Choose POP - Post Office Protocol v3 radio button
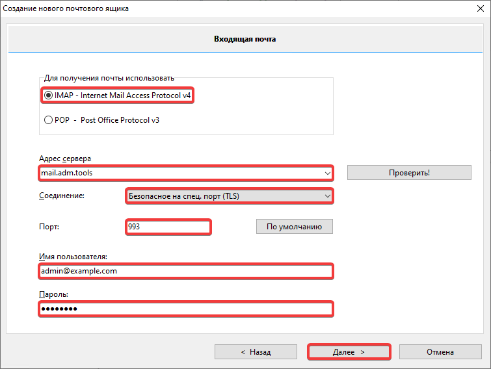 (x=48, y=120)
